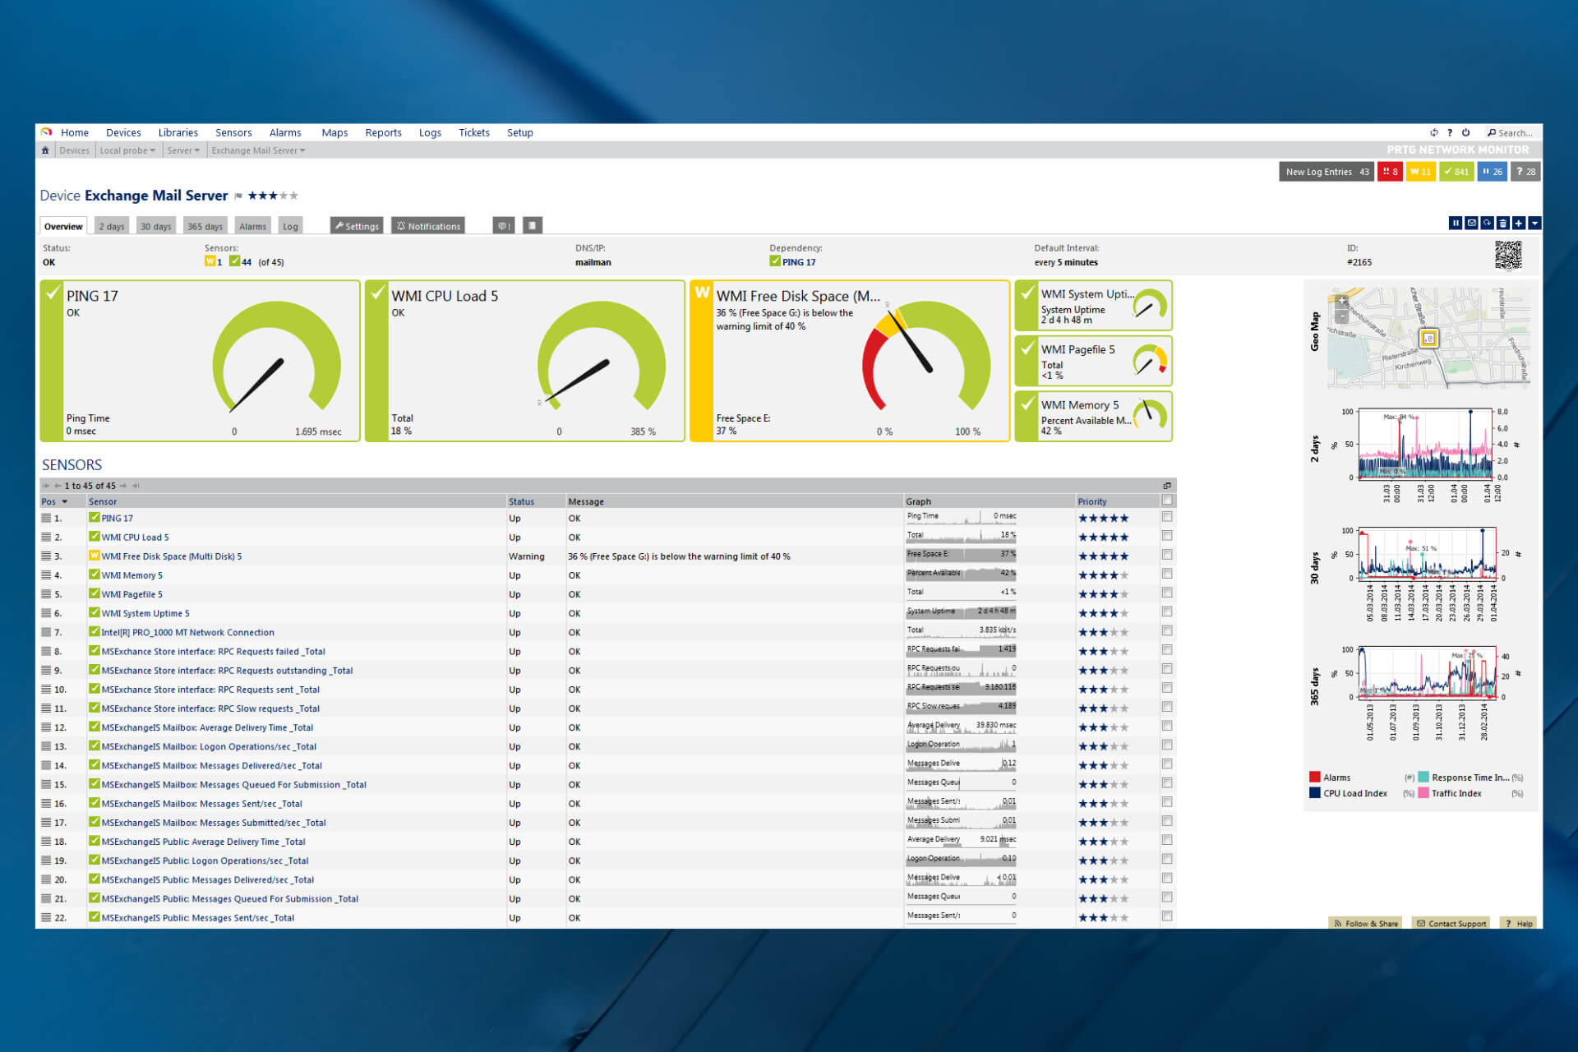This screenshot has width=1578, height=1052.
Task: Add a sensor with the plus icon
Action: pos(1518,223)
